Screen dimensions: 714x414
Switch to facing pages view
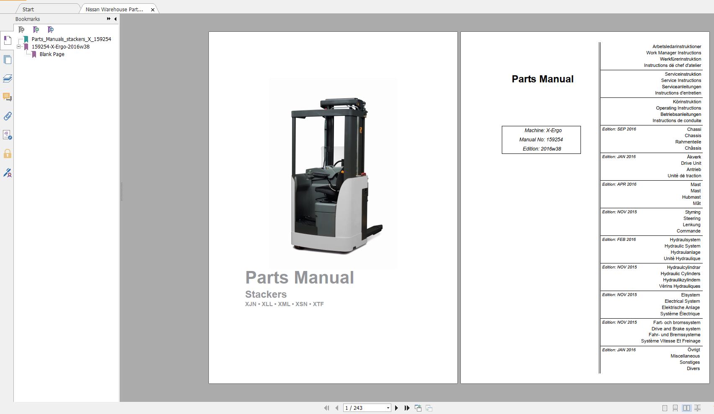point(686,408)
